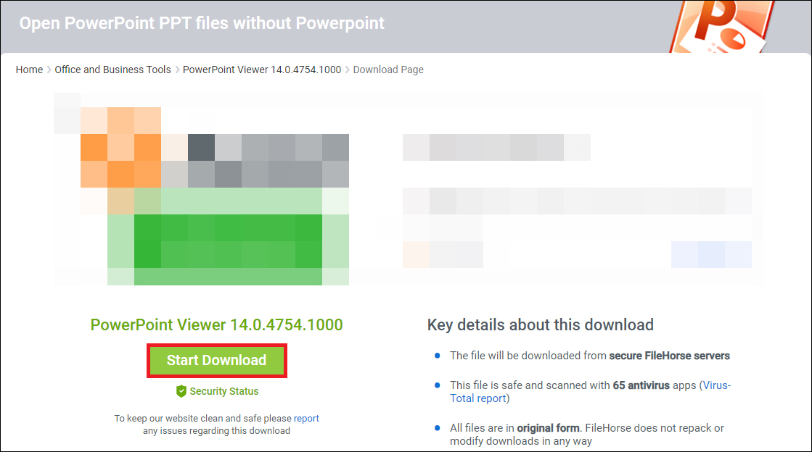Click the report link for issues
812x452 pixels.
(306, 419)
